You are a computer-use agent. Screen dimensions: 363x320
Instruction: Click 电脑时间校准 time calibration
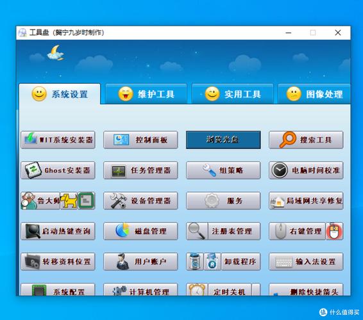click(306, 170)
